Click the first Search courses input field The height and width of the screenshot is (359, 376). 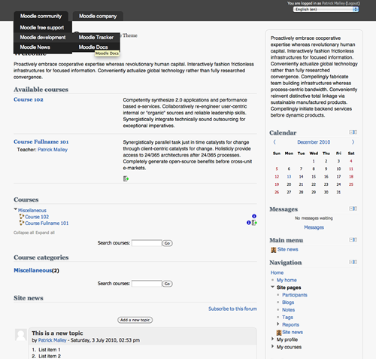tap(147, 243)
